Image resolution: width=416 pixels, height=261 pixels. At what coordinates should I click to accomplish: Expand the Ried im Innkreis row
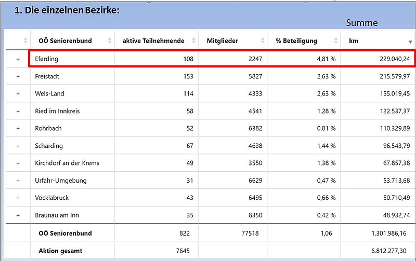tap(18, 111)
